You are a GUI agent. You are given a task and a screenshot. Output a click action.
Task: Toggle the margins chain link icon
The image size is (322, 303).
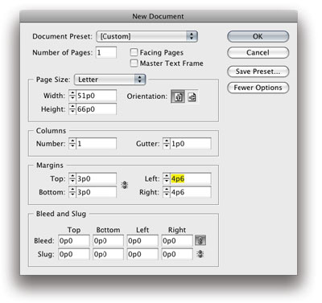click(x=124, y=185)
